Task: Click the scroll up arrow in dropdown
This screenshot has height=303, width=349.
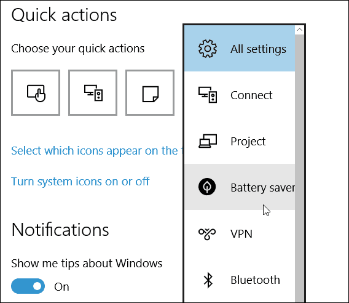Action: (300, 30)
